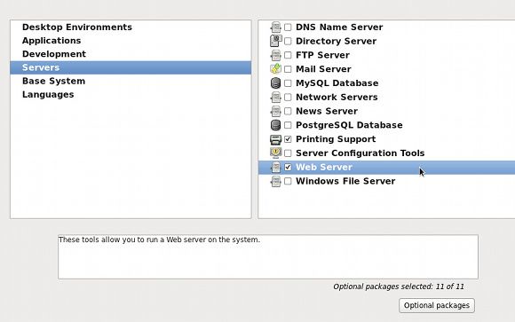Click the MySQL Database cylinder icon
Screen dimensions: 515x322
275,83
